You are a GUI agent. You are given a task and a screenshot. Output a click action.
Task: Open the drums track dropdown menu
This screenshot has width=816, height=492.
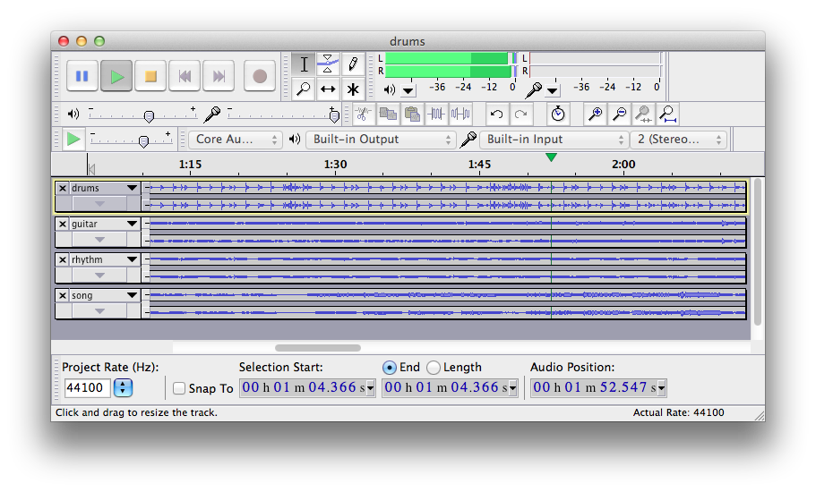(x=133, y=188)
